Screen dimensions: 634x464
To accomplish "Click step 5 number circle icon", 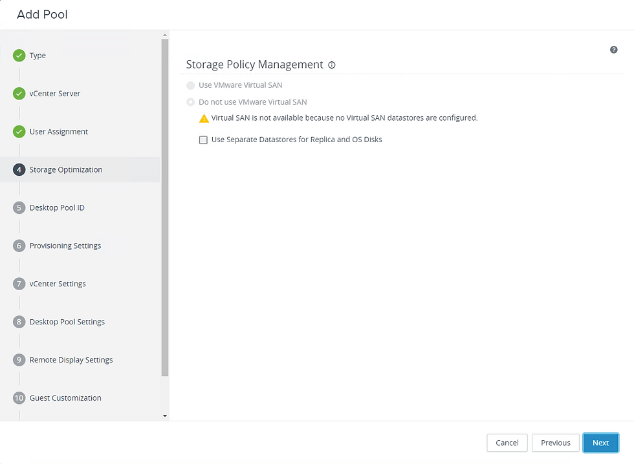I will point(19,207).
